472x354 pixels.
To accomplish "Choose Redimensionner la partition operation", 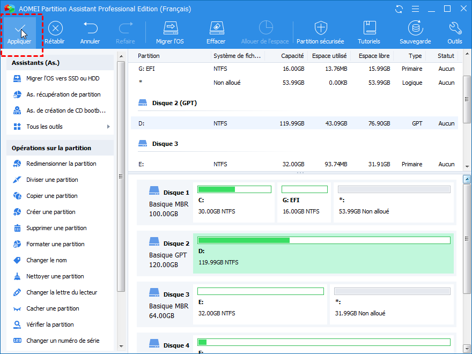I will click(61, 164).
